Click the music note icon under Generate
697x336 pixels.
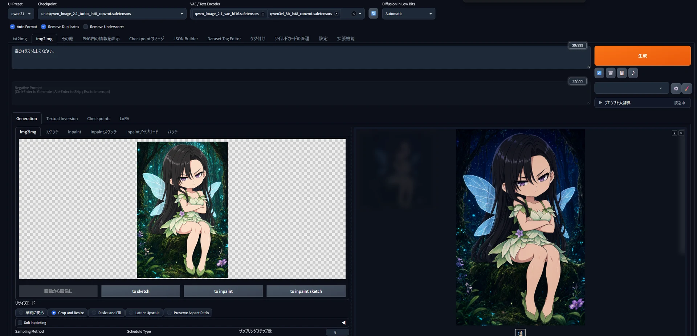pyautogui.click(x=633, y=73)
